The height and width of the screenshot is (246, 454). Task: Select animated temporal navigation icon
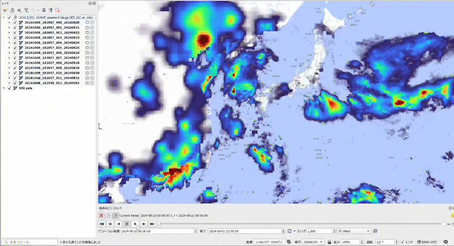[116, 215]
